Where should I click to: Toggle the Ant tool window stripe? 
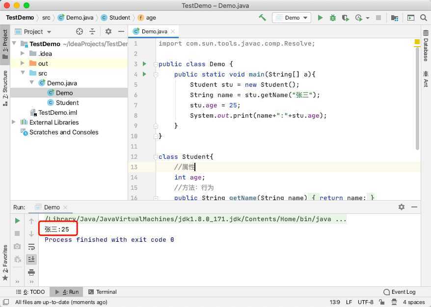click(426, 78)
